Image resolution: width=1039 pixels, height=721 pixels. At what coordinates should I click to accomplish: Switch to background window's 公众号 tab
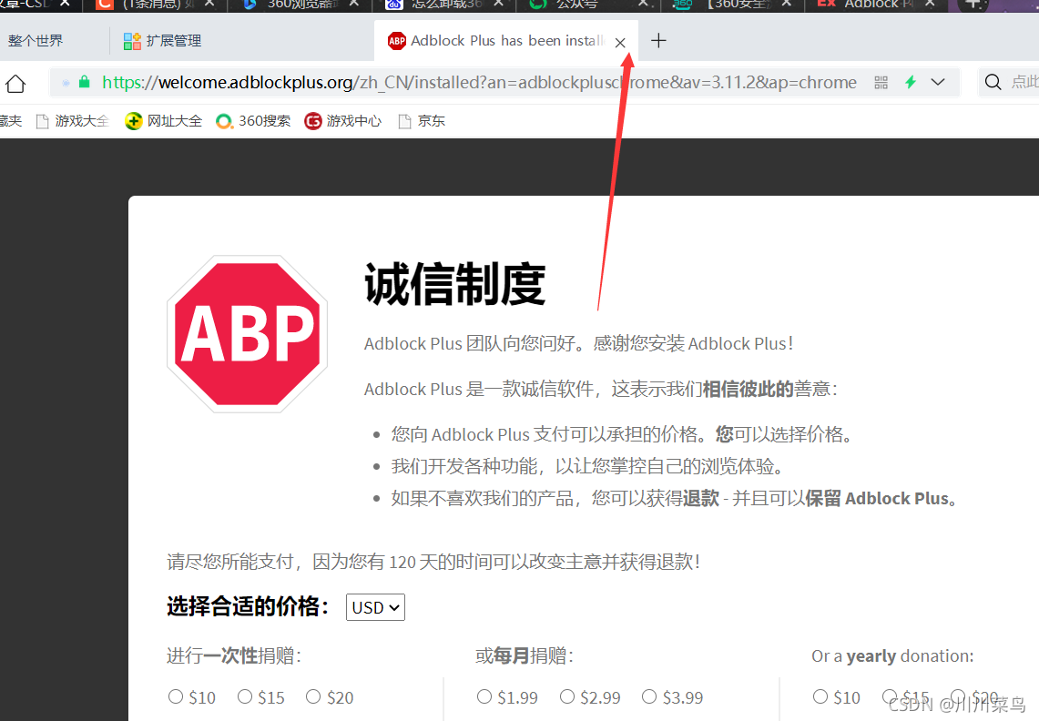pos(586,5)
